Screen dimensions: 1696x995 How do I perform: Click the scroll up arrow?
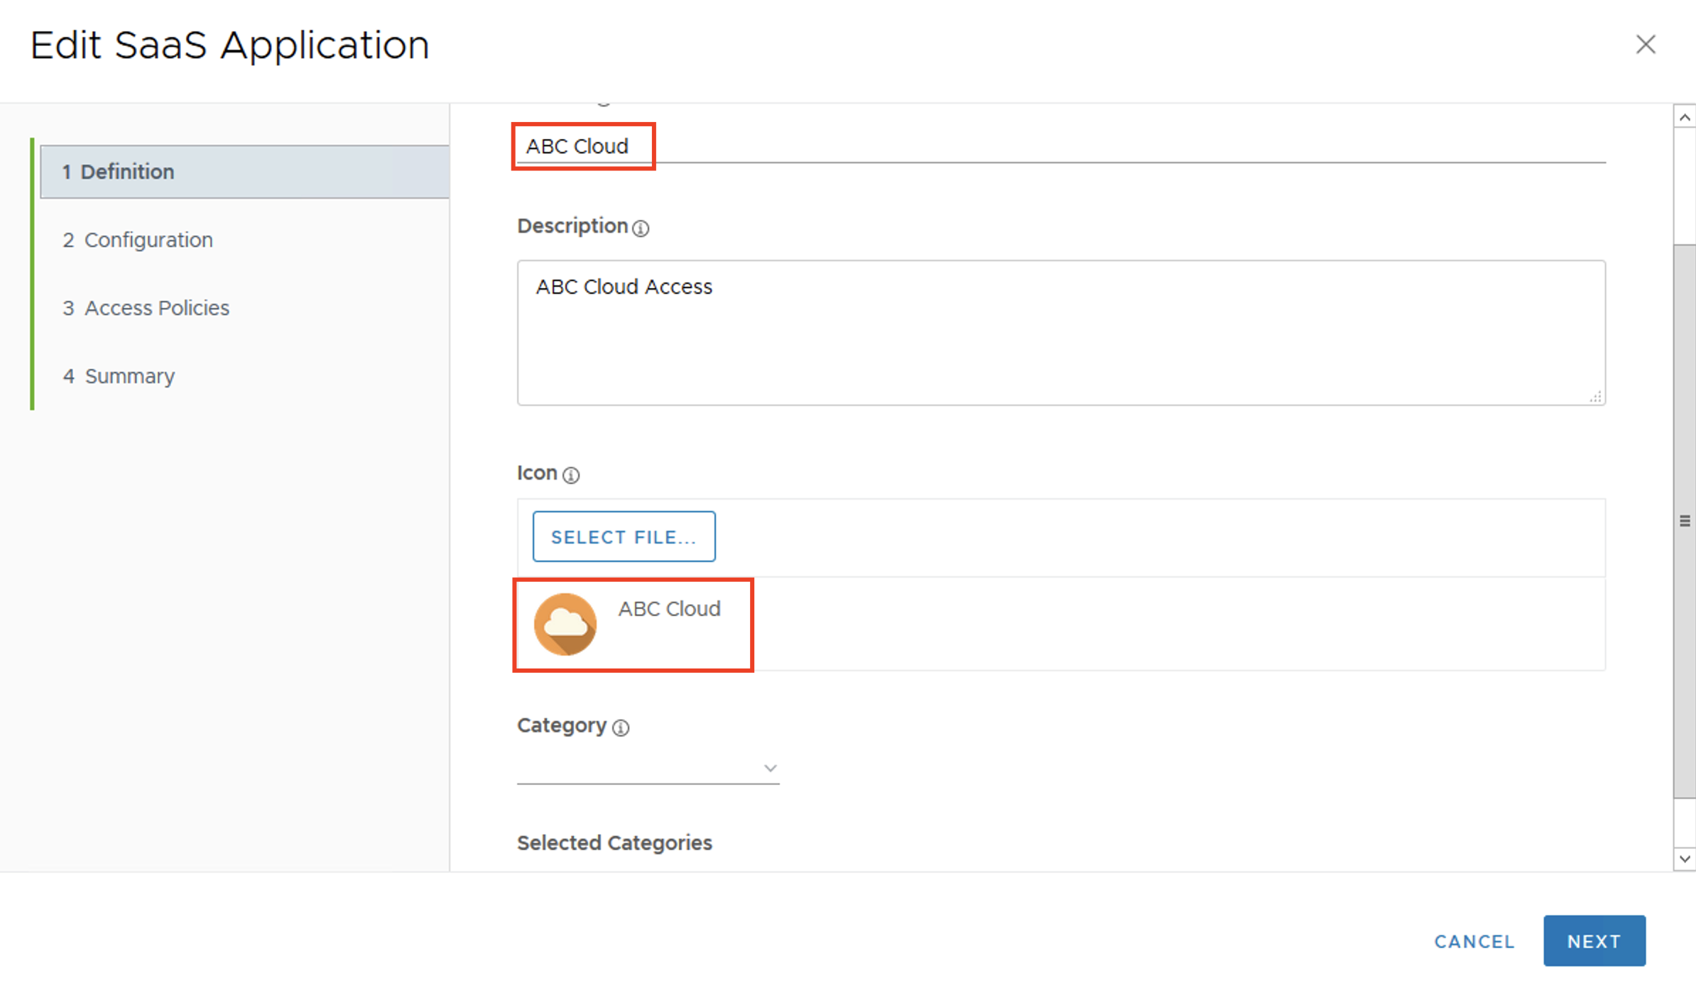[x=1684, y=117]
